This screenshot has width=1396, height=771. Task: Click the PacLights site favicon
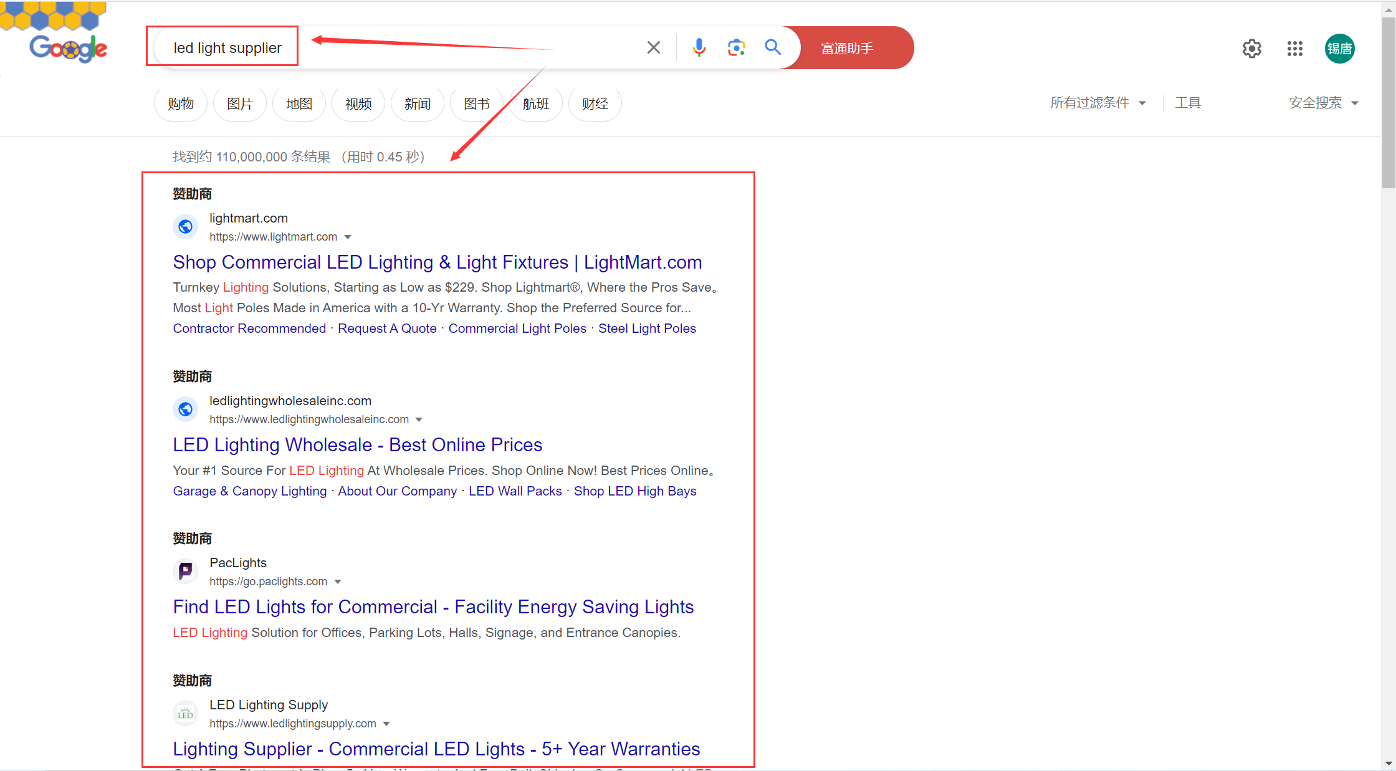185,572
